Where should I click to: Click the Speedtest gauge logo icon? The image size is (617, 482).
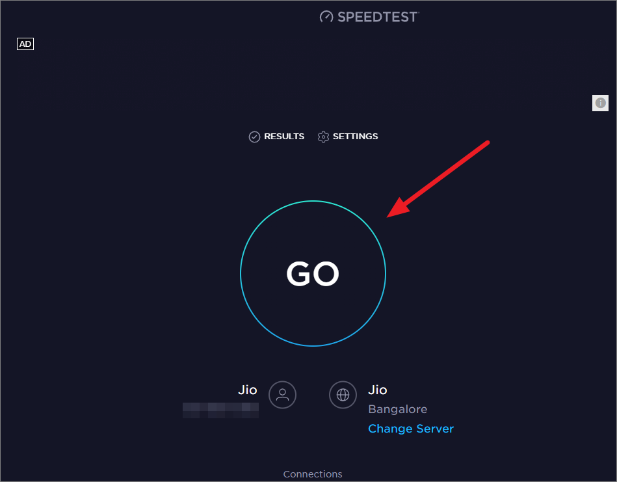(326, 16)
